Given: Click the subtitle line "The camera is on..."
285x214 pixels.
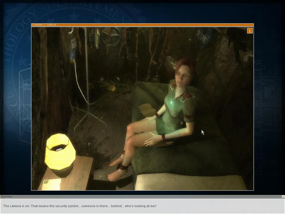Looking at the screenshot, I should point(80,206).
